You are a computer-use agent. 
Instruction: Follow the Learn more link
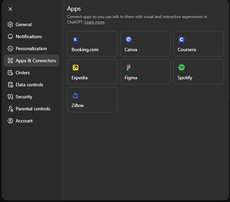click(95, 22)
